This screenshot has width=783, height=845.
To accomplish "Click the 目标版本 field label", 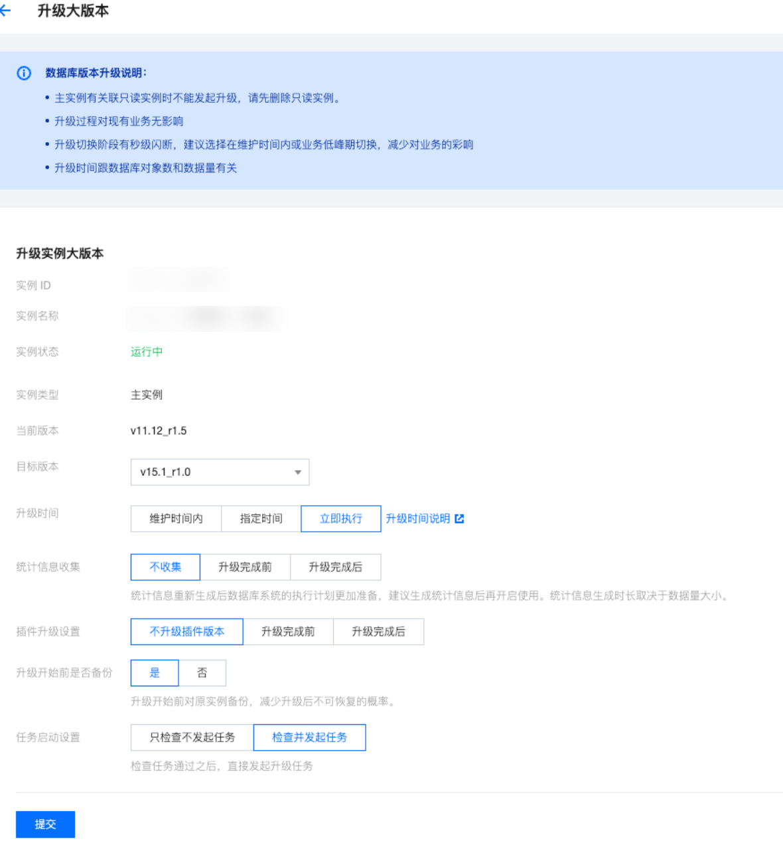I will pos(37,467).
